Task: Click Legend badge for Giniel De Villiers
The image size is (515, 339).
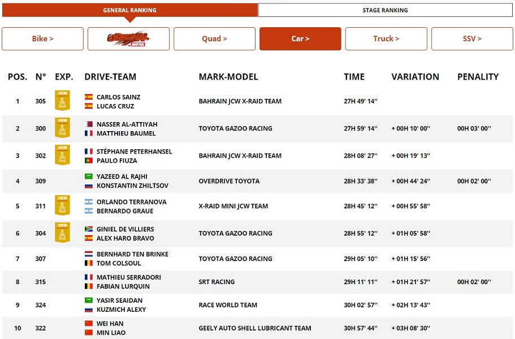Action: (62, 233)
